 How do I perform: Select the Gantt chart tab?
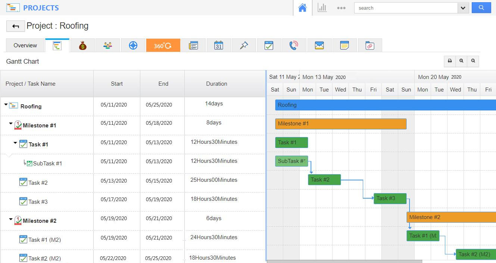coord(57,45)
